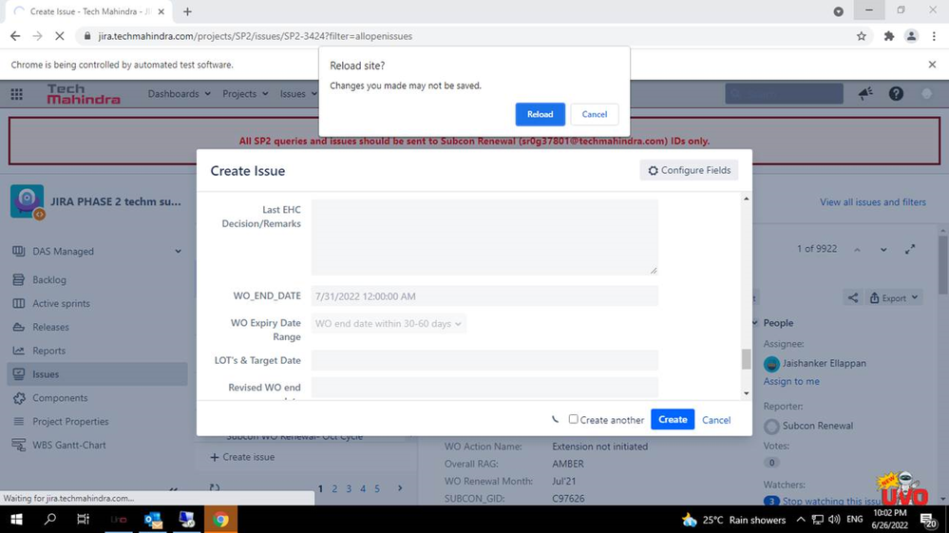This screenshot has width=949, height=533.
Task: Open Active sprints in the sidebar
Action: click(x=61, y=303)
